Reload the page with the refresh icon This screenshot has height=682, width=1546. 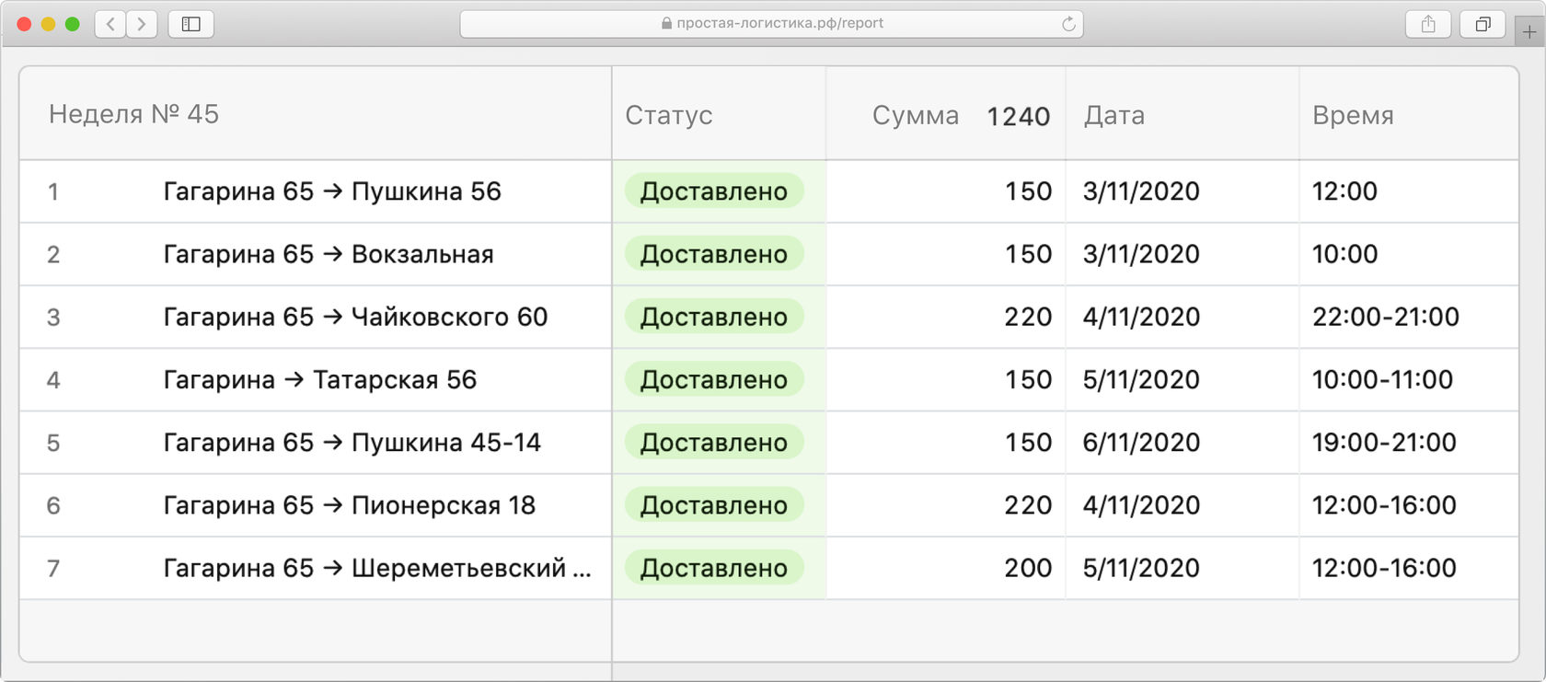[1067, 24]
